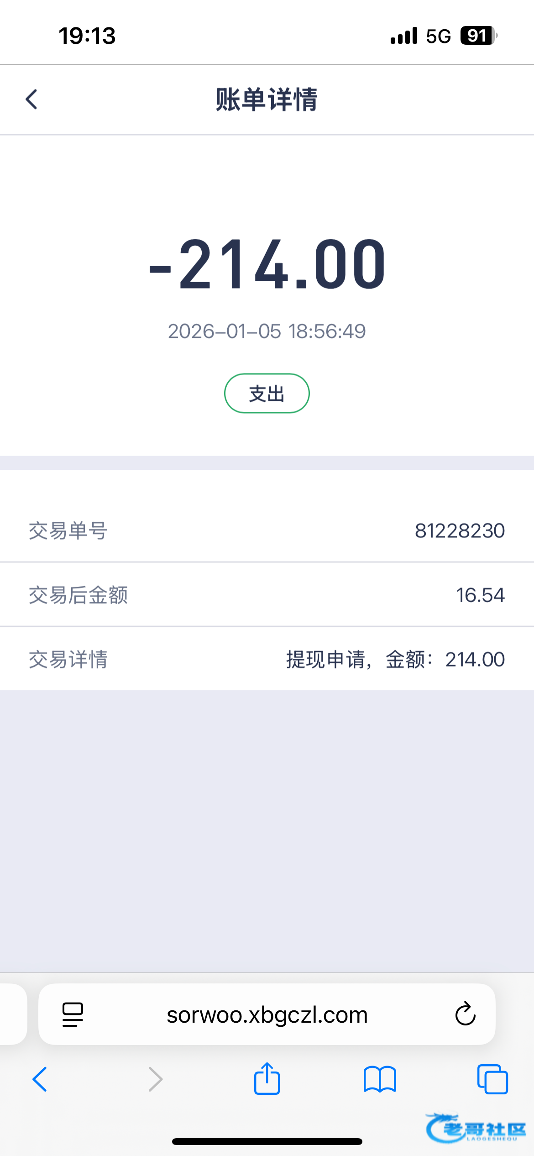This screenshot has width=534, height=1156.
Task: Go back using Safari's bottom back arrow
Action: coord(40,1079)
